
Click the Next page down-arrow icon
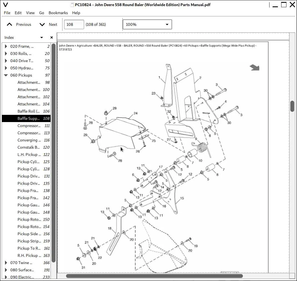tap(42, 24)
